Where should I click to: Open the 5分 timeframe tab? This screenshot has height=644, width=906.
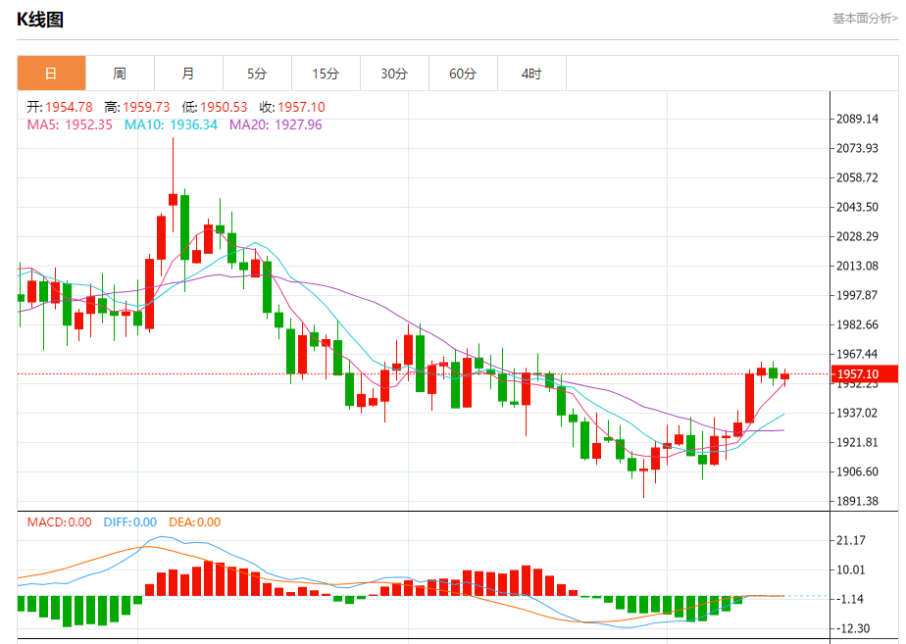click(x=257, y=74)
